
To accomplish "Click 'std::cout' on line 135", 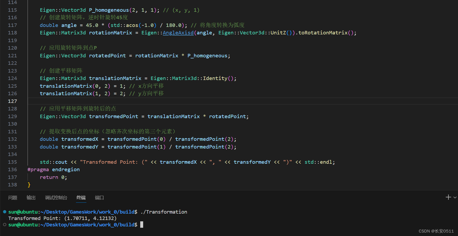I will [x=54, y=162].
